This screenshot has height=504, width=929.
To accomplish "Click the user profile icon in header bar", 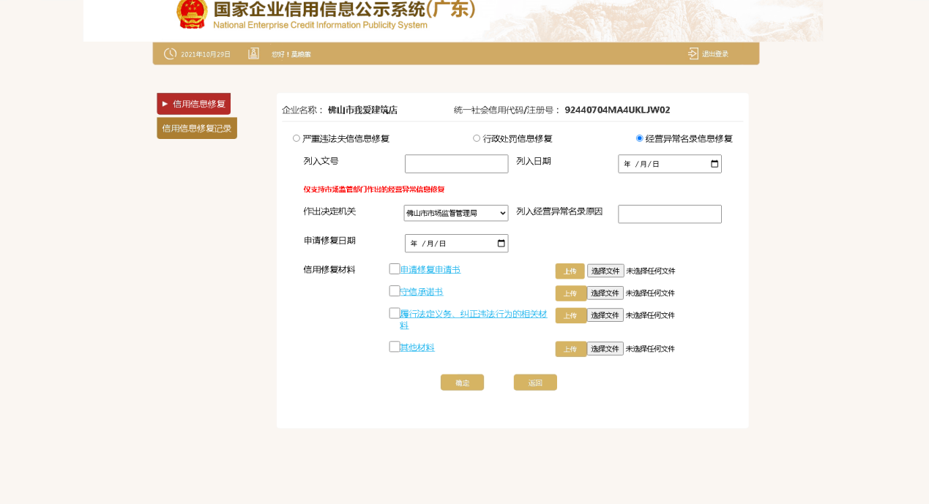I will pyautogui.click(x=253, y=53).
